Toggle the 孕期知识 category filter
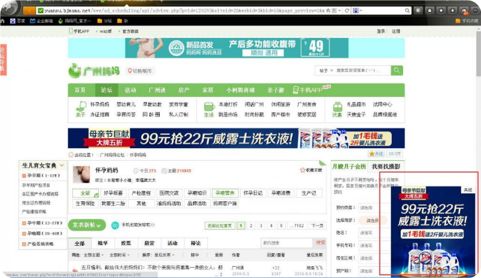The height and width of the screenshot is (278, 481). 197,193
